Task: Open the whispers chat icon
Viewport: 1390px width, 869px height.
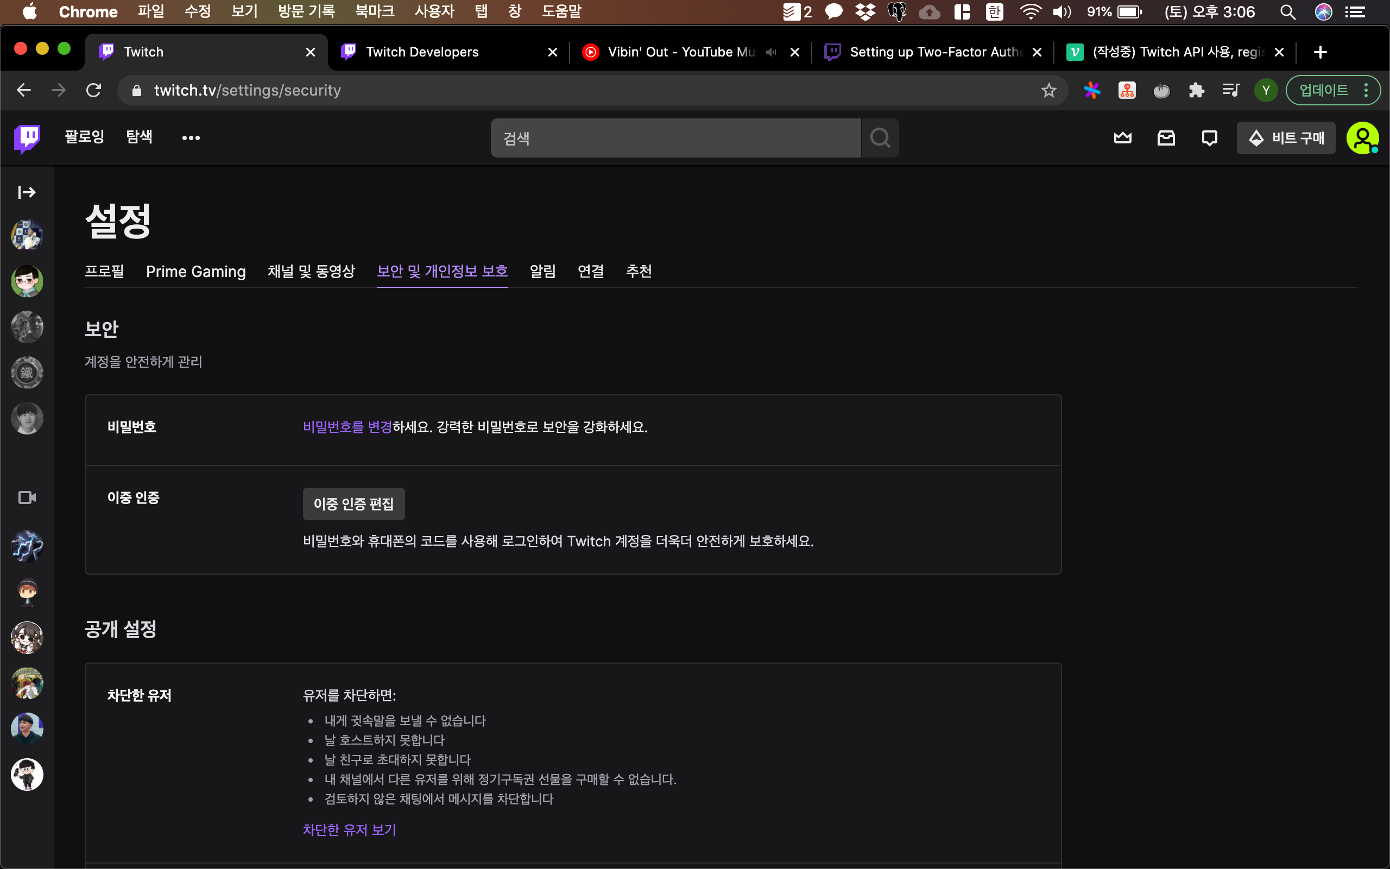Action: click(x=1209, y=138)
